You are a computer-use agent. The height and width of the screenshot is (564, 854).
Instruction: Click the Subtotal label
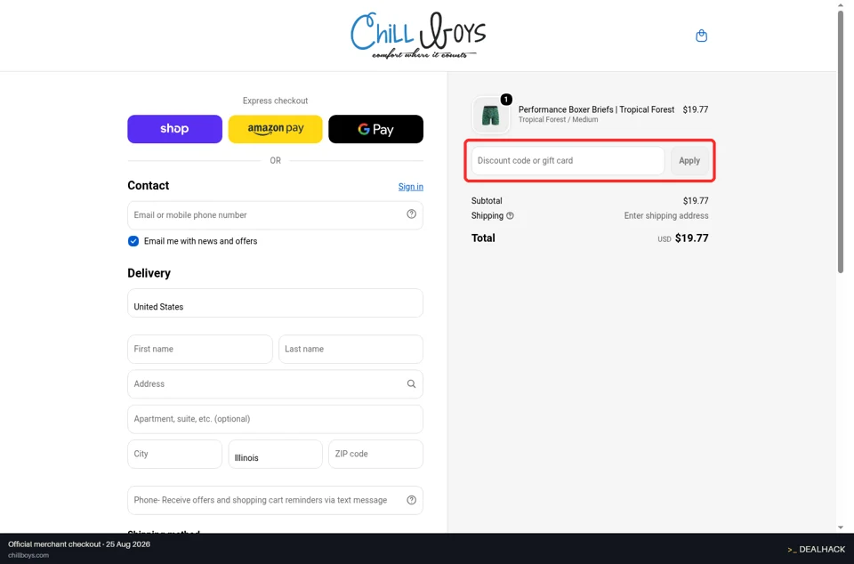click(487, 201)
